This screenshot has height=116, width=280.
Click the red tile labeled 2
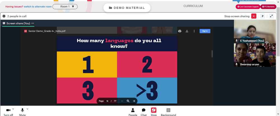(147, 65)
